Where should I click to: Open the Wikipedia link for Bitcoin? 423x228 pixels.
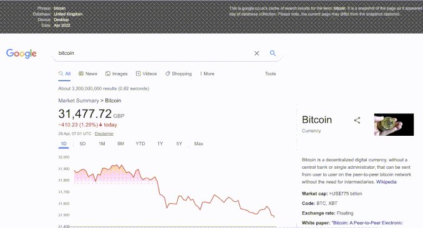point(386,182)
